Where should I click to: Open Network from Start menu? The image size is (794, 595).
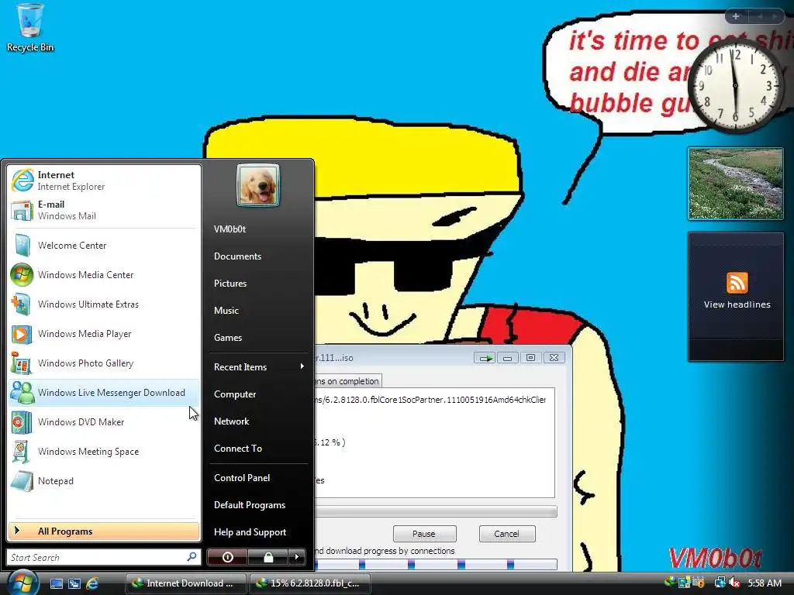tap(231, 421)
